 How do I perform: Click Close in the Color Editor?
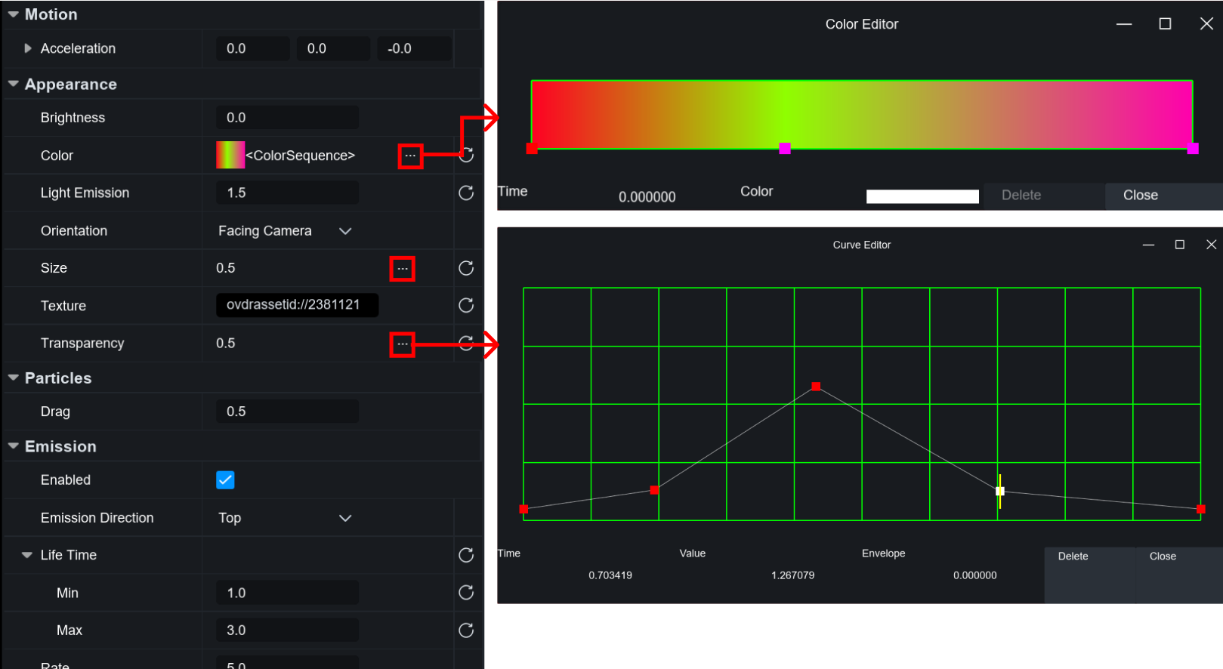1140,196
